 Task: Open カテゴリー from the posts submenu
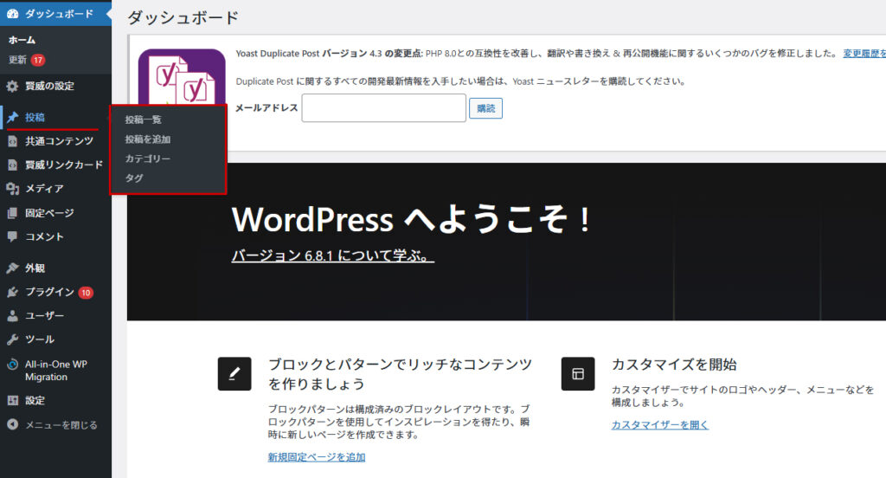coord(147,159)
